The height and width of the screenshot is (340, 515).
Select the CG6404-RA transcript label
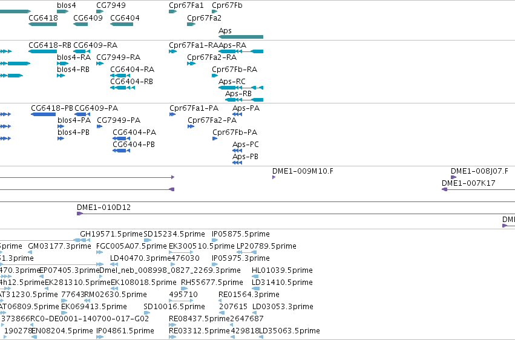(x=133, y=69)
